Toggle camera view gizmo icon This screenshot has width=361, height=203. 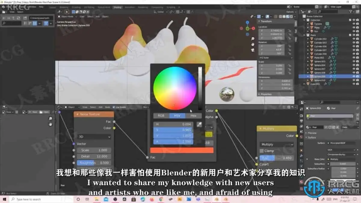point(253,50)
